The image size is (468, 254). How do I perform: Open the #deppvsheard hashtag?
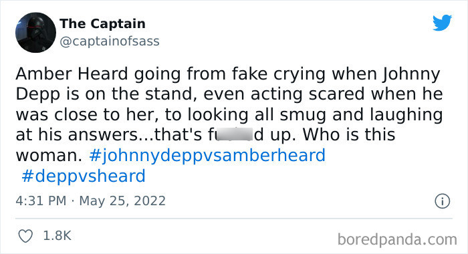pos(84,176)
